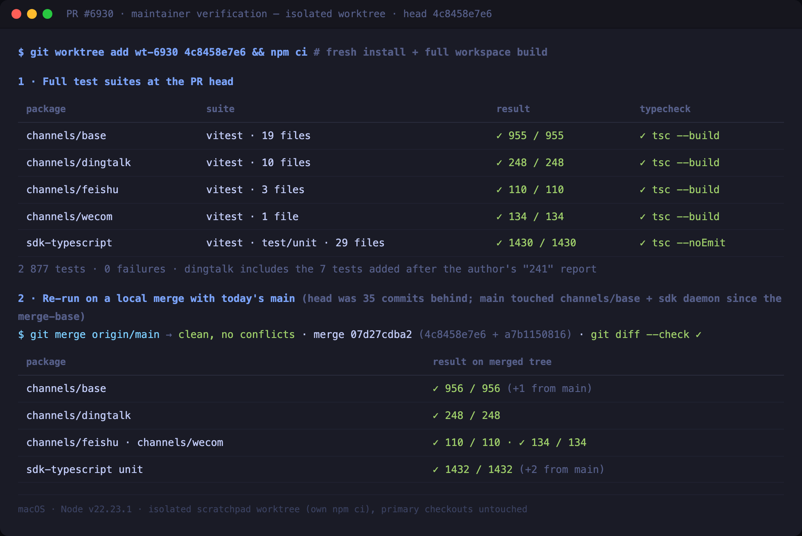Click the checkmark after git diff --check

pos(698,335)
